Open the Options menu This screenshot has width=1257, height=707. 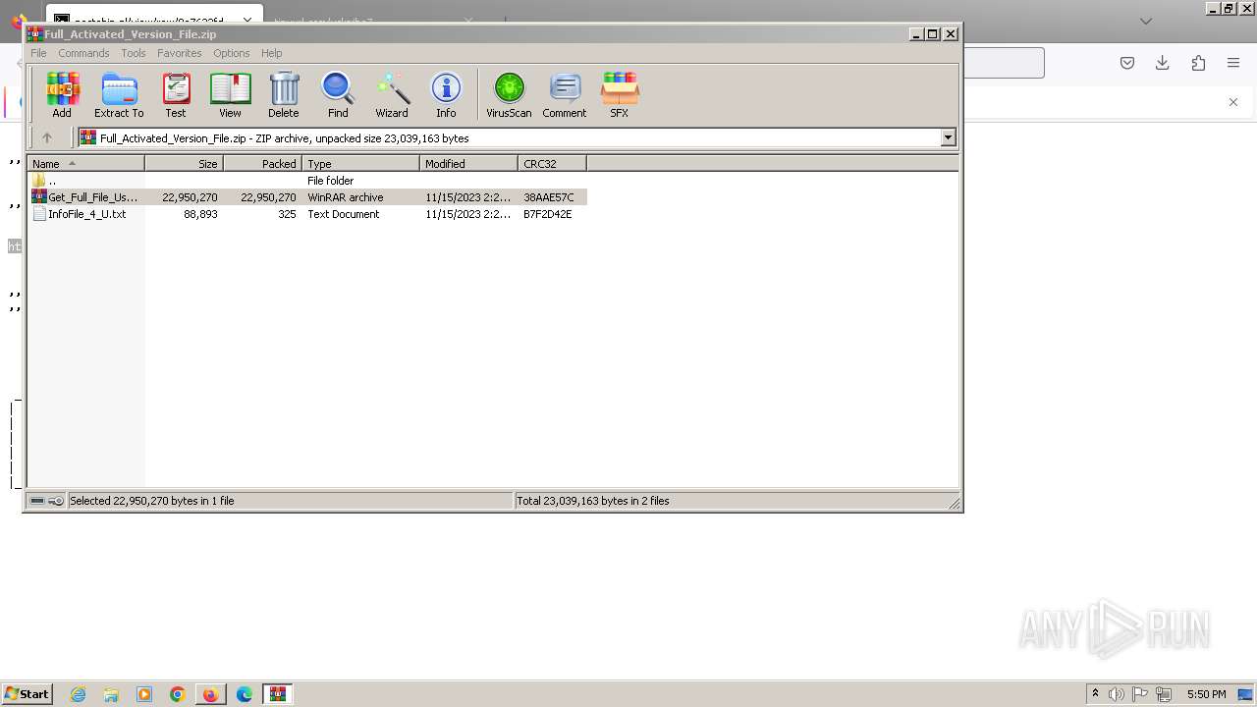click(232, 53)
